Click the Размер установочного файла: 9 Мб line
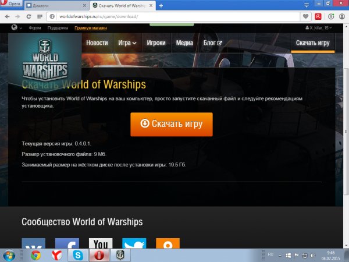Image resolution: width=349 pixels, height=262 pixels. pos(64,154)
